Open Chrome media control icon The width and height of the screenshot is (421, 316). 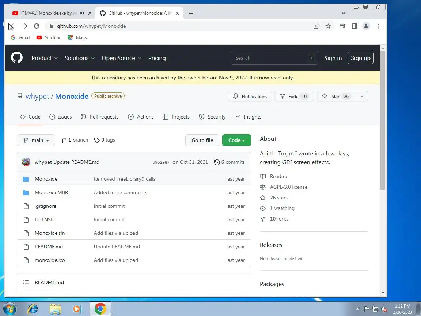[x=342, y=26]
